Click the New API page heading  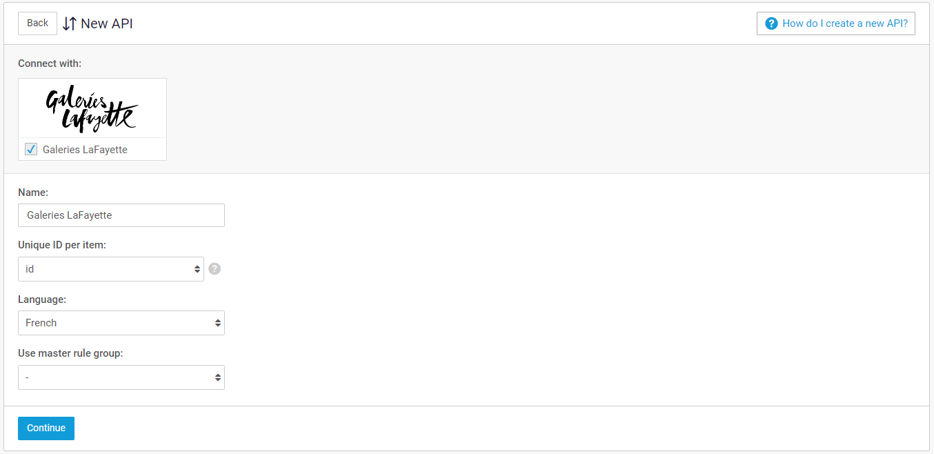107,23
